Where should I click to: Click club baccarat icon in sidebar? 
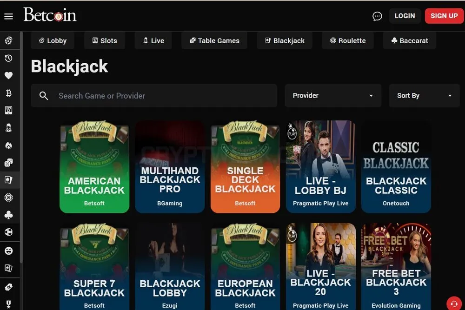(x=8, y=215)
